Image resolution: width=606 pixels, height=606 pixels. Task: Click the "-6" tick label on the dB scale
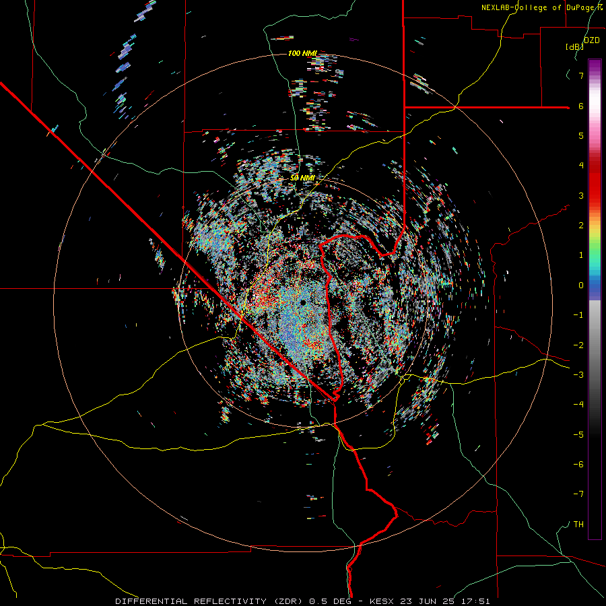coord(578,464)
